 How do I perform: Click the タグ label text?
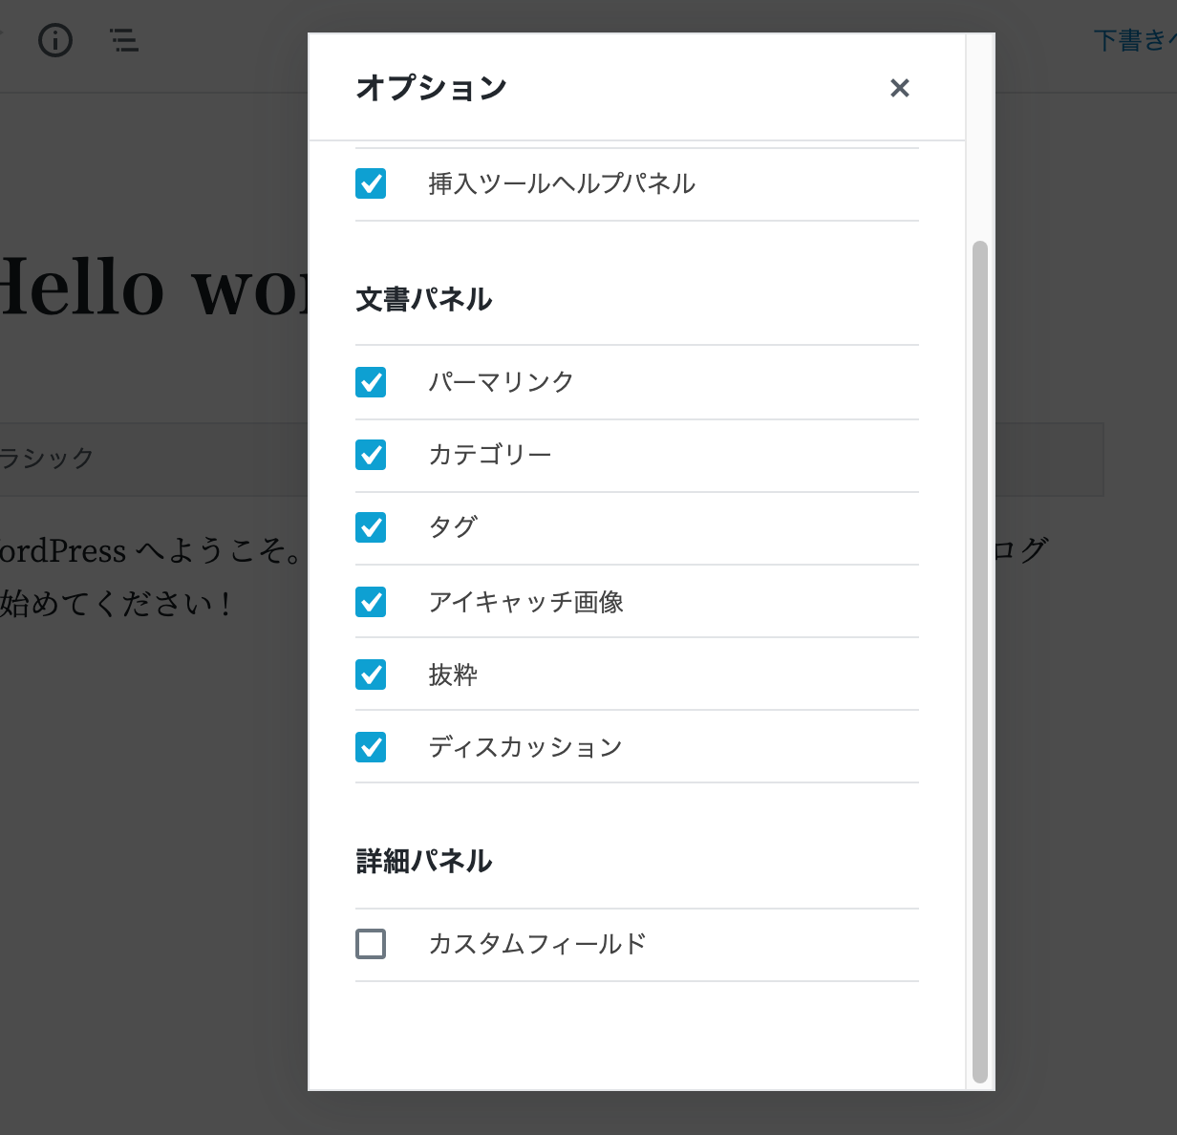click(x=453, y=527)
